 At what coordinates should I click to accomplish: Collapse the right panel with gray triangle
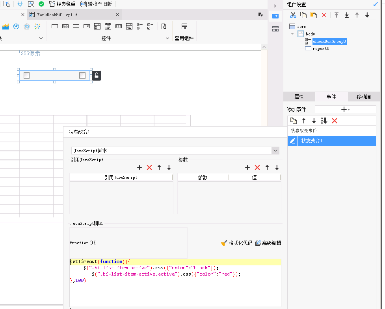[275, 6]
